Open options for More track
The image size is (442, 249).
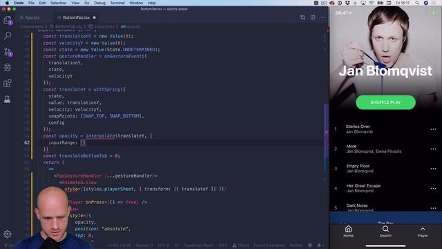coord(433,149)
